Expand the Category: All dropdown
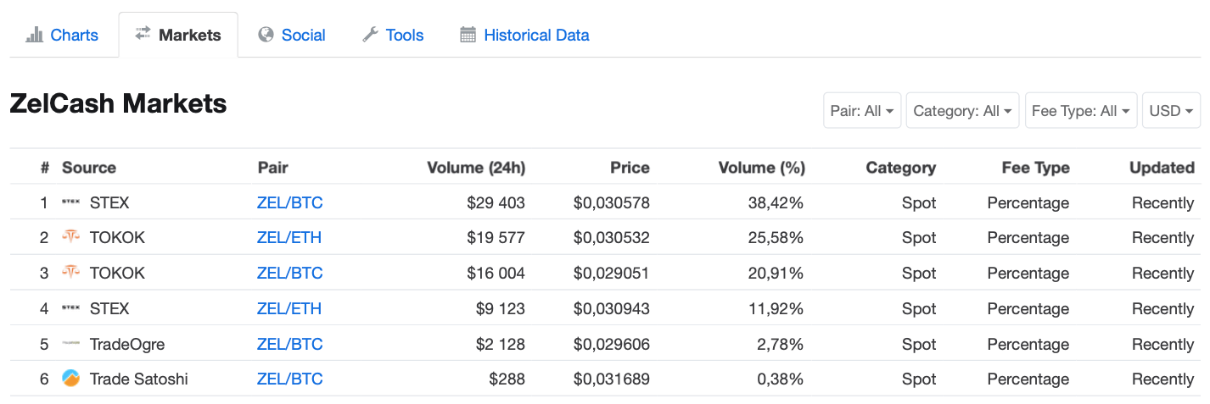Image resolution: width=1210 pixels, height=404 pixels. tap(963, 111)
